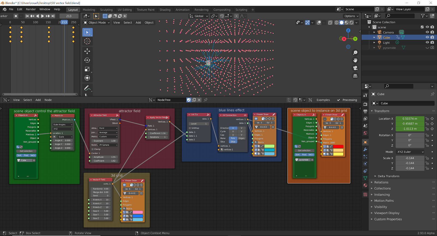Open the viewport Options dropdown
Screen dimensions: 437x236
click(x=352, y=16)
